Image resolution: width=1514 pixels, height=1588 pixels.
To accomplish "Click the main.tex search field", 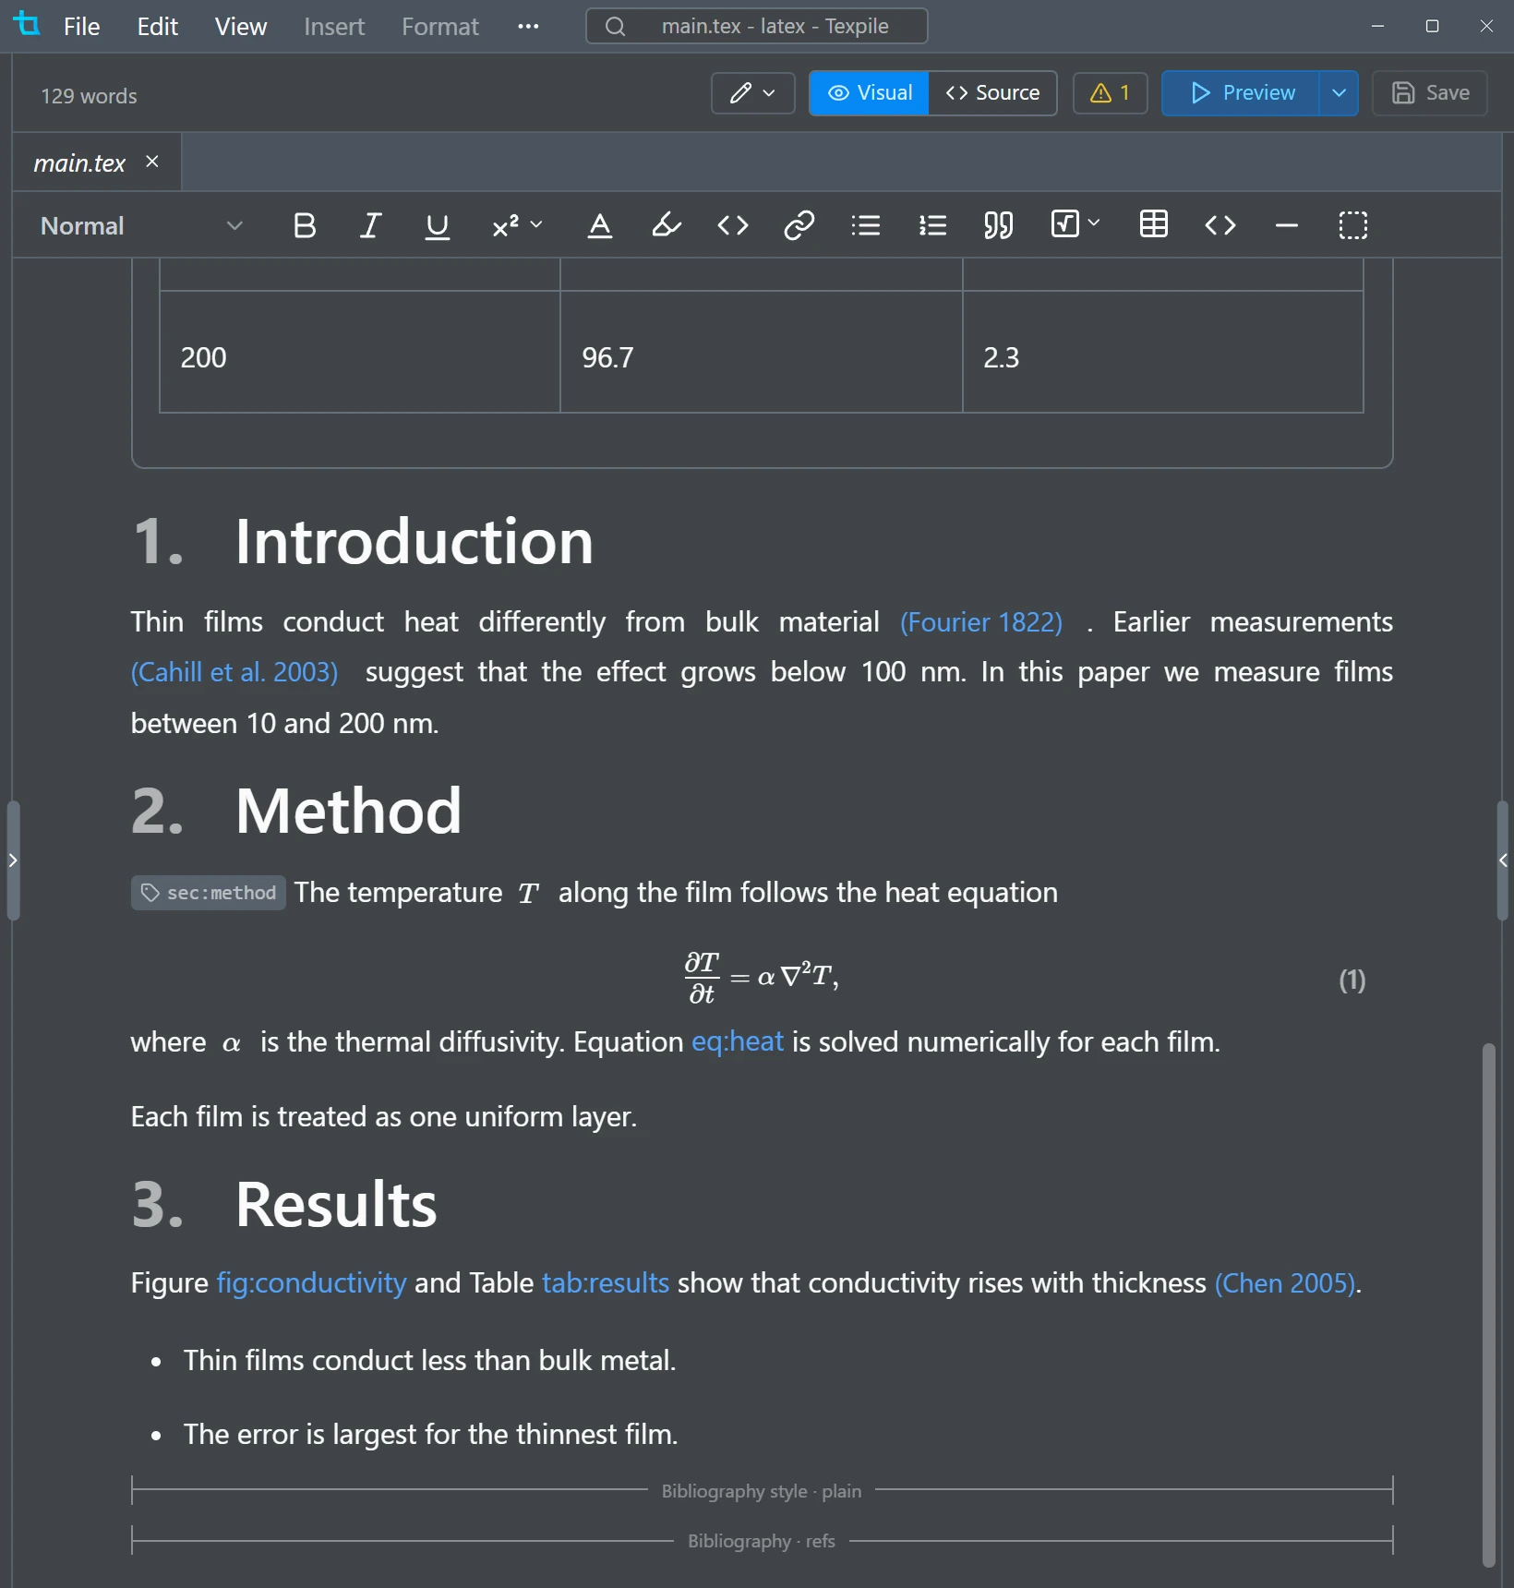I will click(756, 26).
